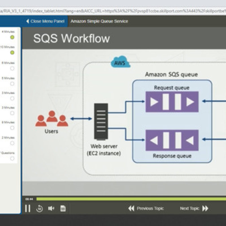Collapse menu with Close Menu Panel arrow

click(x=27, y=21)
